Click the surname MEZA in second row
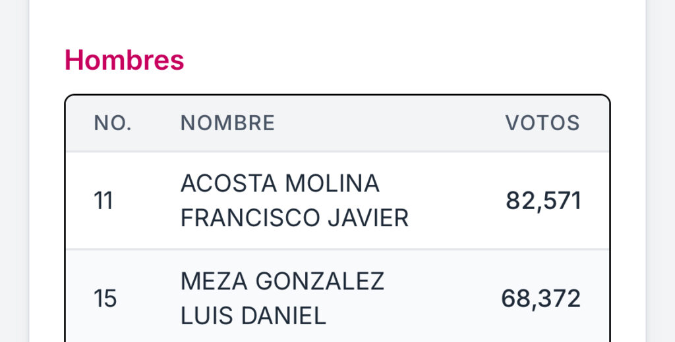The image size is (675, 342). click(x=214, y=281)
